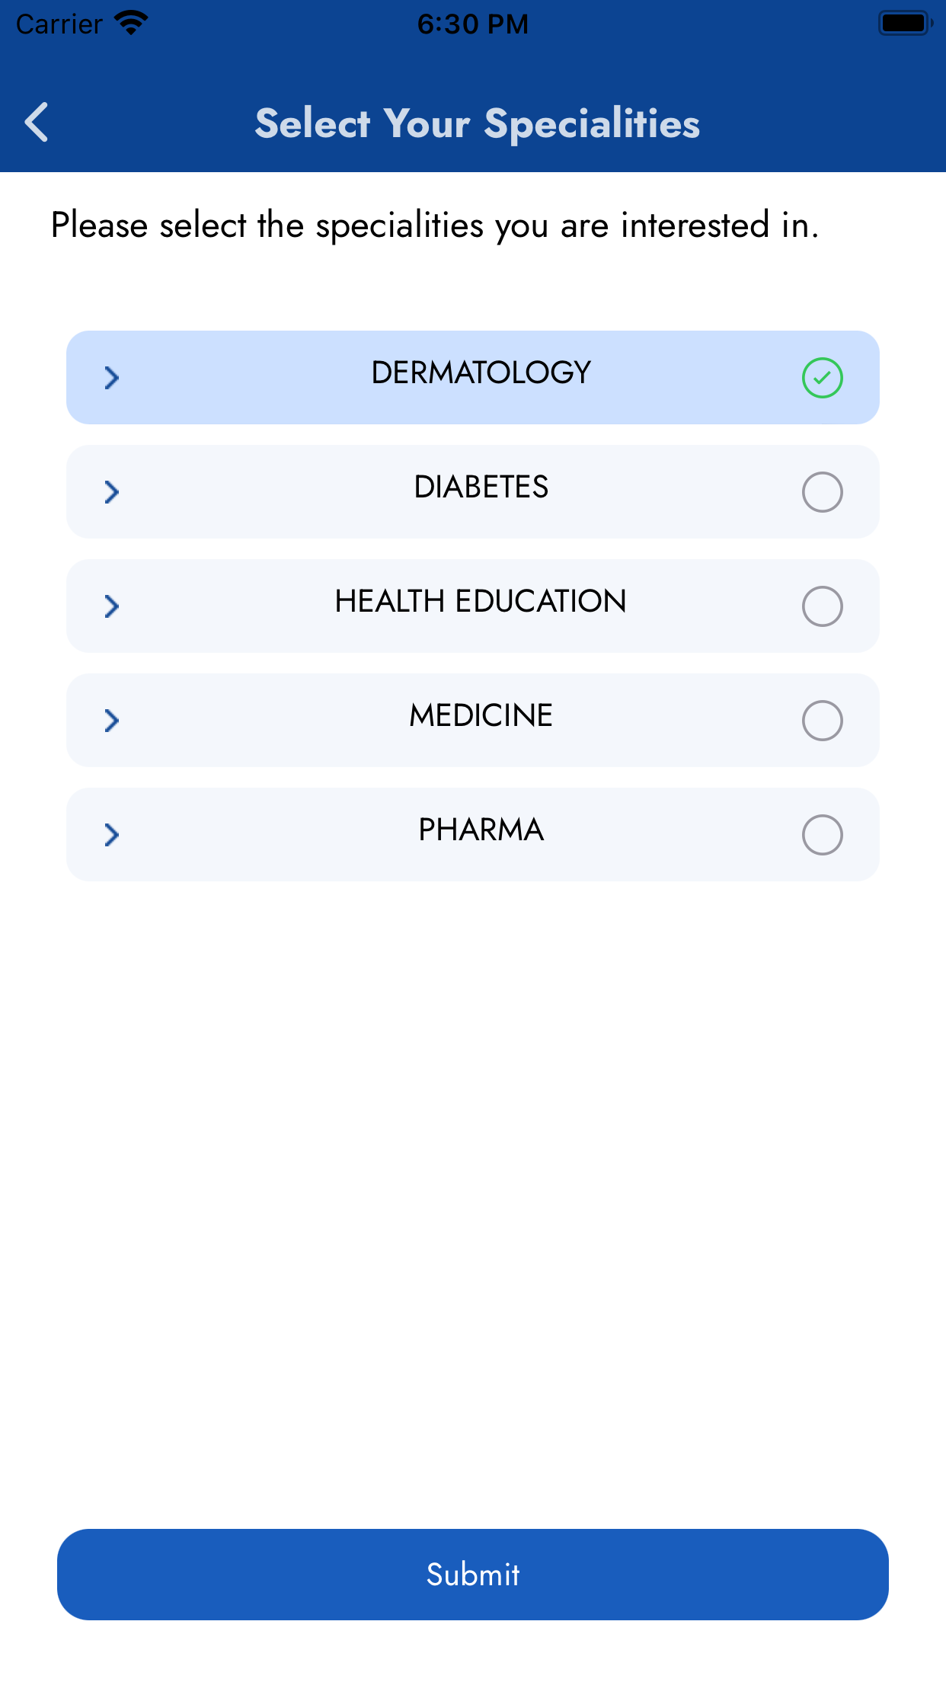Screen dimensions: 946x1682
Task: Select the Diabetes radio circle
Action: point(822,492)
